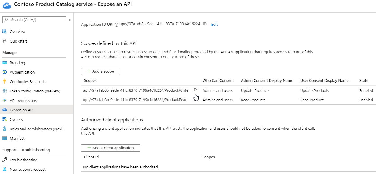Open the Branding section

tap(5, 63)
